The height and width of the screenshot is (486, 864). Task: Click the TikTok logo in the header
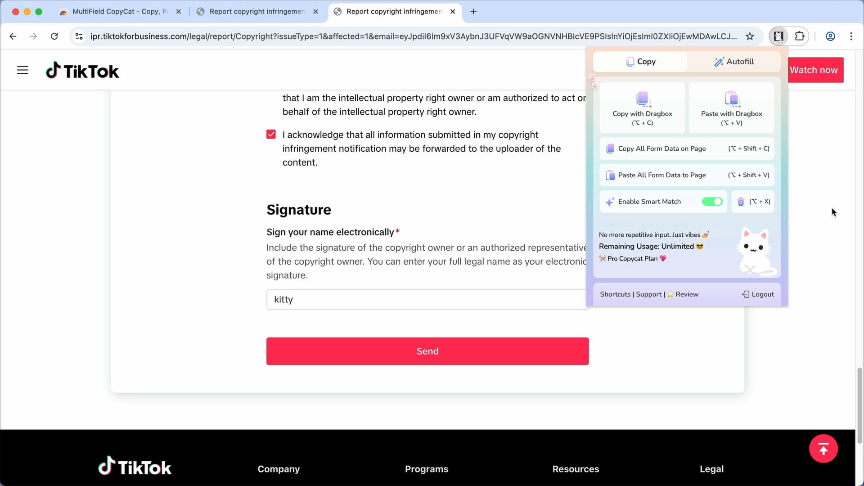tap(82, 70)
